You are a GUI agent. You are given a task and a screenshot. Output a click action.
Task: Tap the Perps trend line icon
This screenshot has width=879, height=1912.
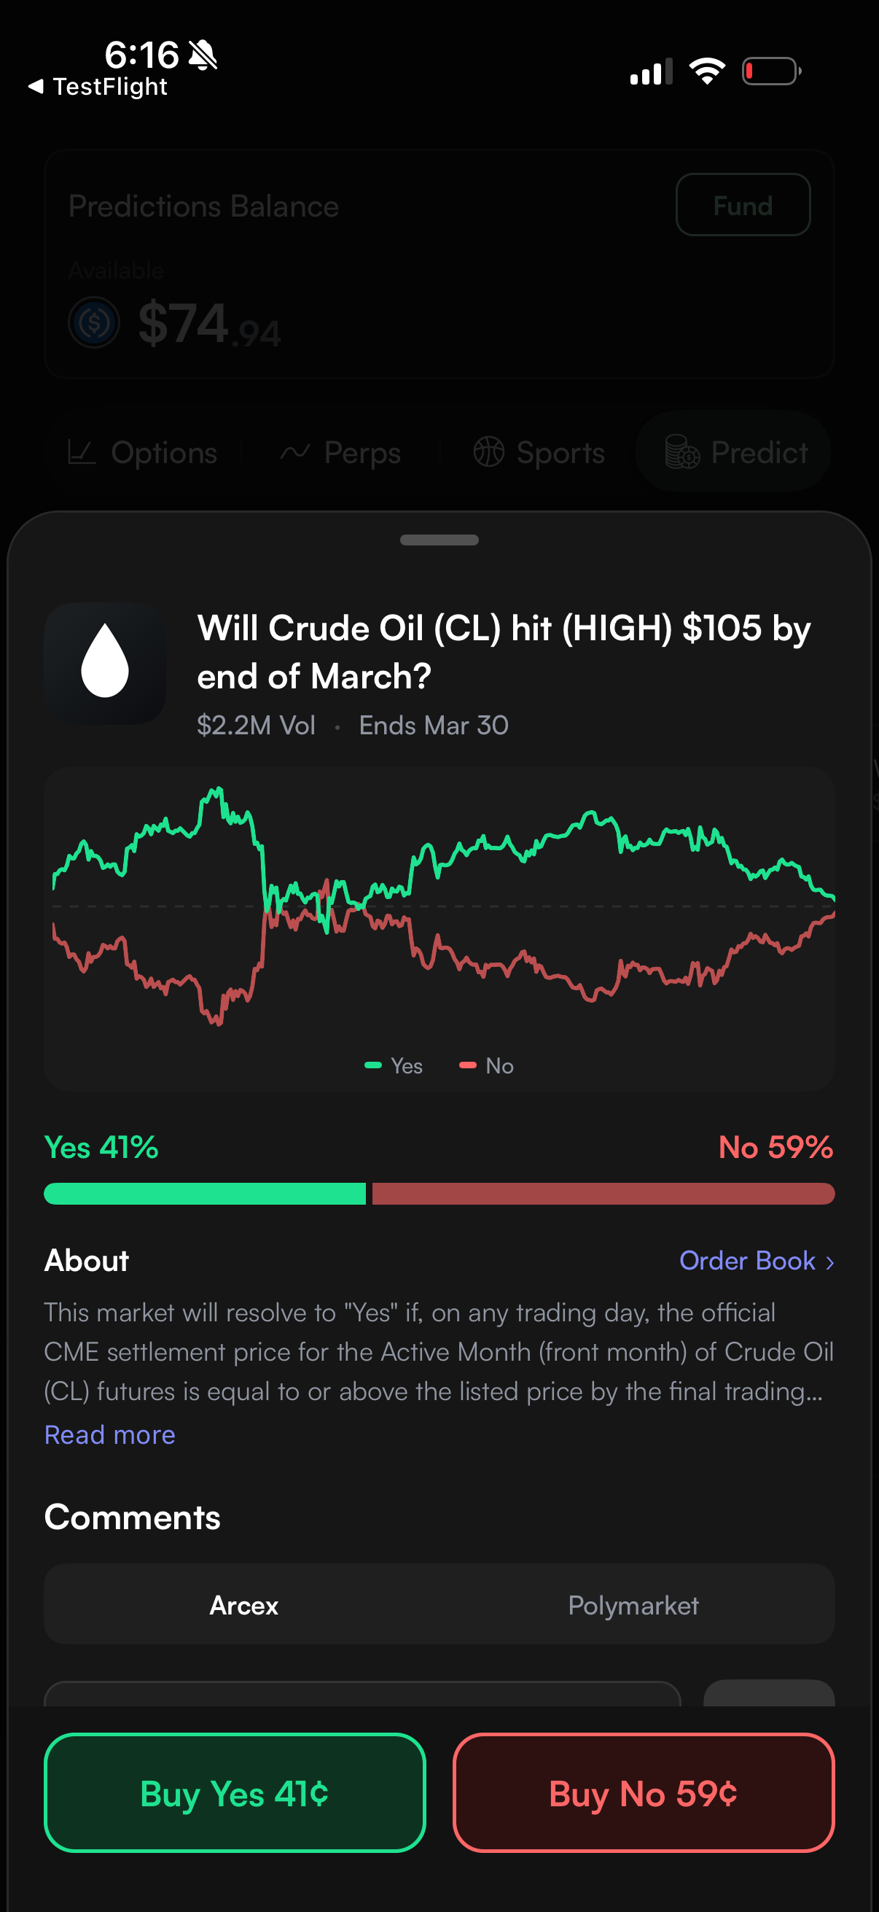pyautogui.click(x=294, y=452)
